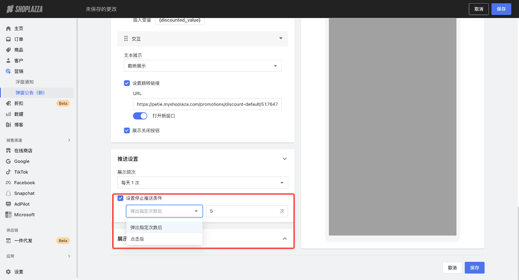This screenshot has width=519, height=280.
Task: Open the 博客 menu label
Action: coord(19,125)
